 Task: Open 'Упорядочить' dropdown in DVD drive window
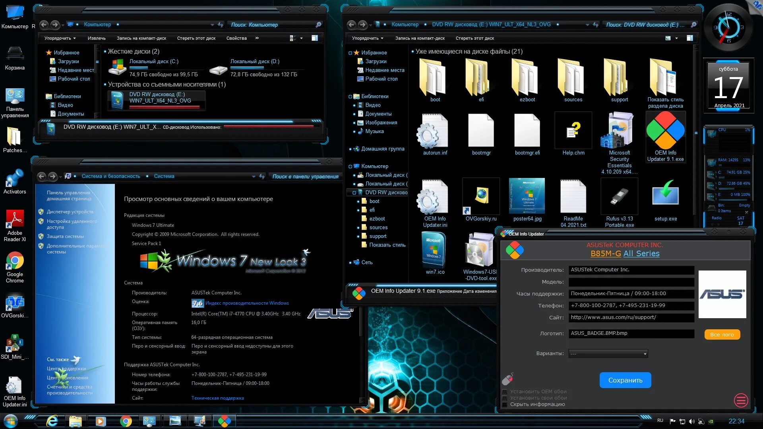click(368, 38)
